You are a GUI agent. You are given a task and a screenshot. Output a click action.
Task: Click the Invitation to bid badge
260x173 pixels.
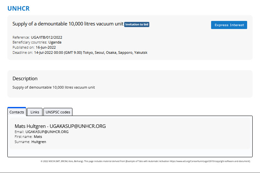(137, 24)
